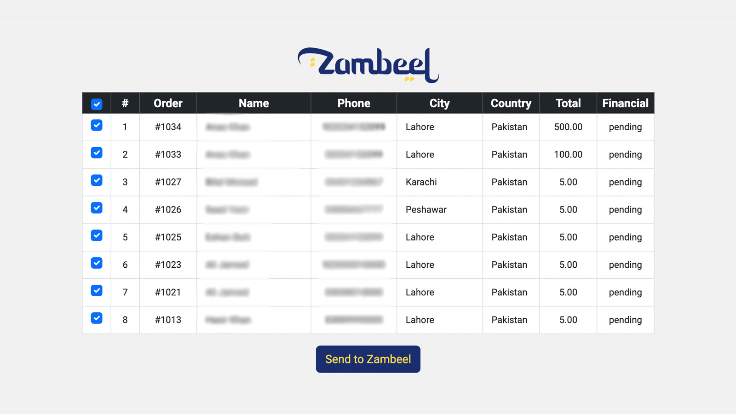Click the Phone column header
736x414 pixels.
(353, 103)
